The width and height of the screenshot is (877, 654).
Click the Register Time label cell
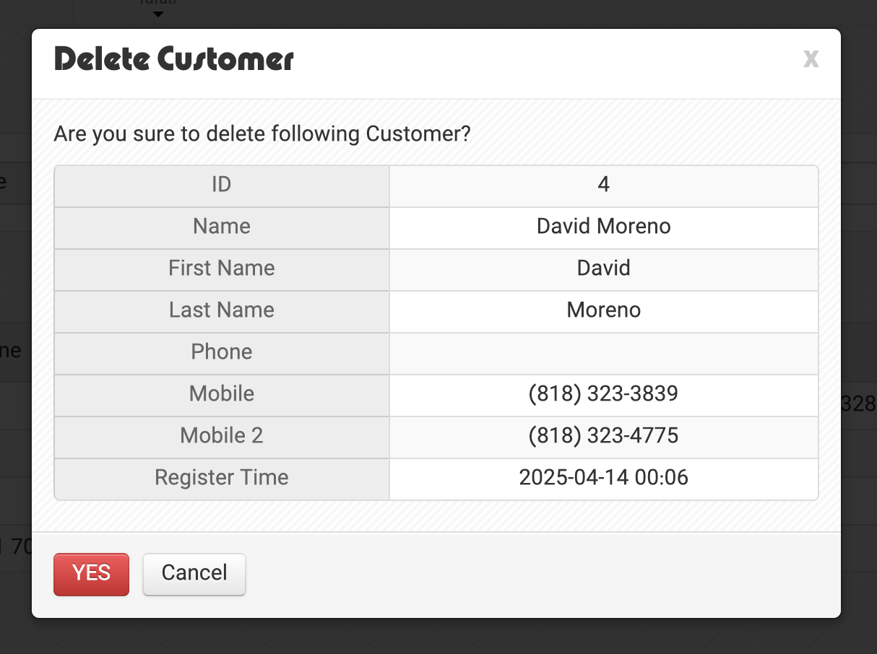tap(222, 479)
